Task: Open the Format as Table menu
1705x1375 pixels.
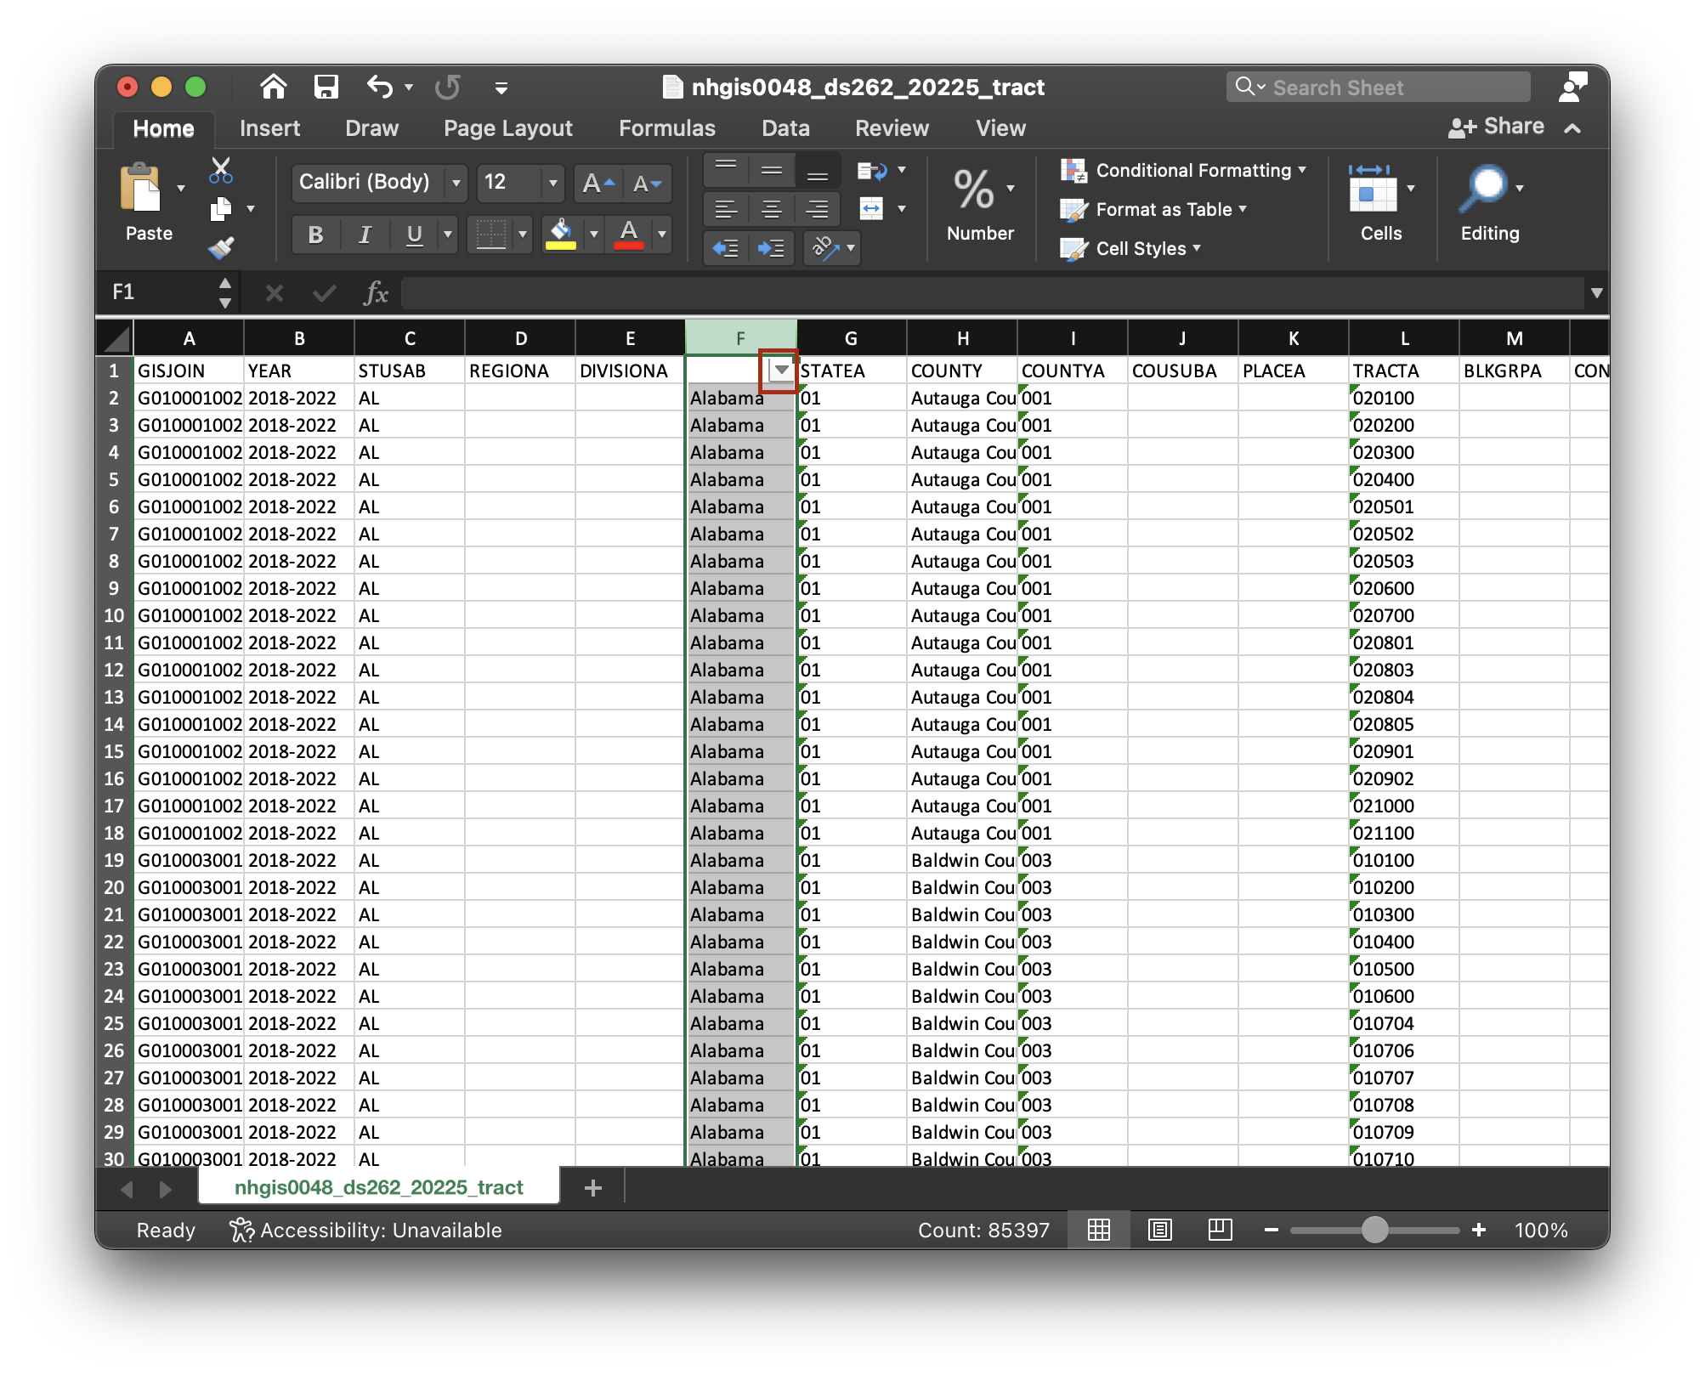Action: coord(1154,209)
